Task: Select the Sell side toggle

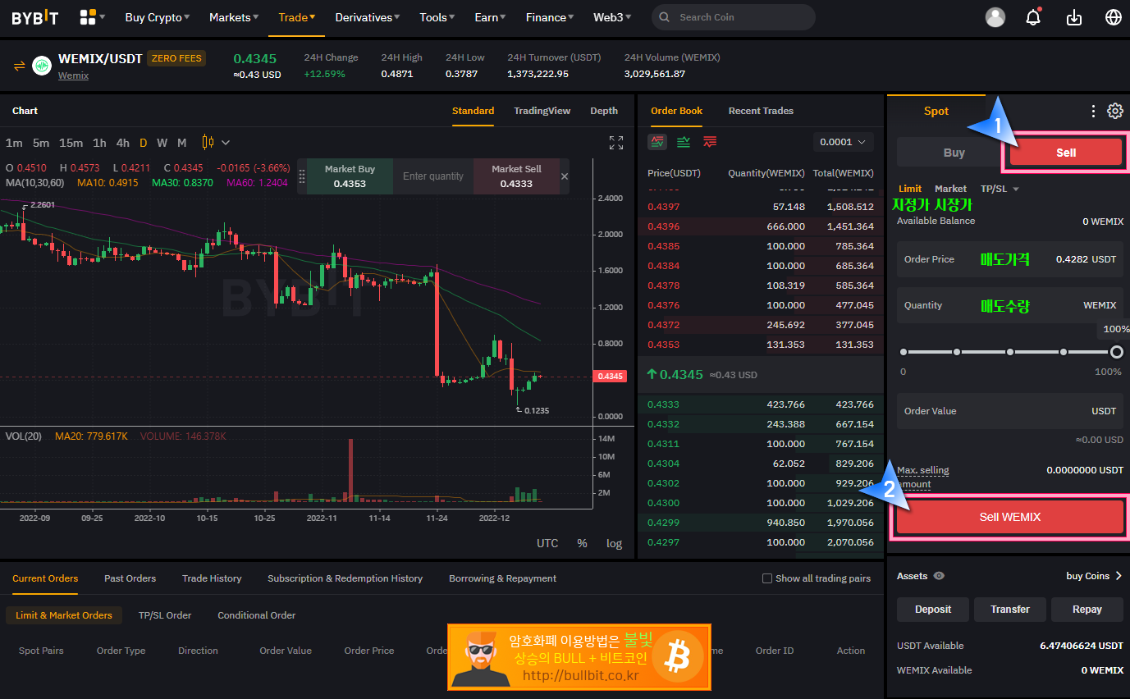Action: 1065,153
